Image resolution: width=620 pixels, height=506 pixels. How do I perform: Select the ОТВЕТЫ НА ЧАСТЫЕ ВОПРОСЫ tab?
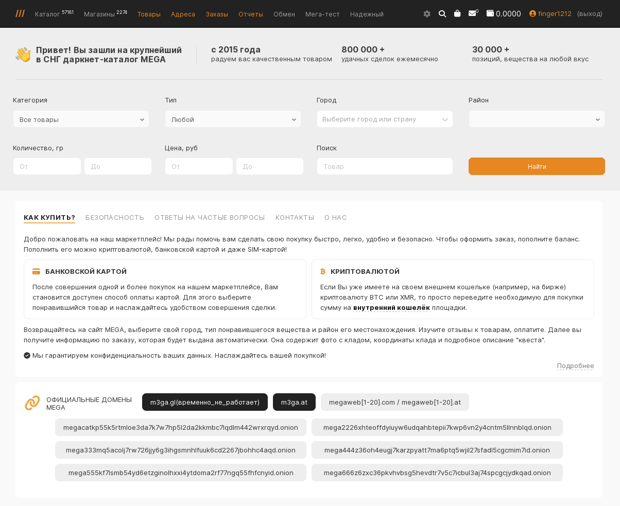tap(210, 218)
